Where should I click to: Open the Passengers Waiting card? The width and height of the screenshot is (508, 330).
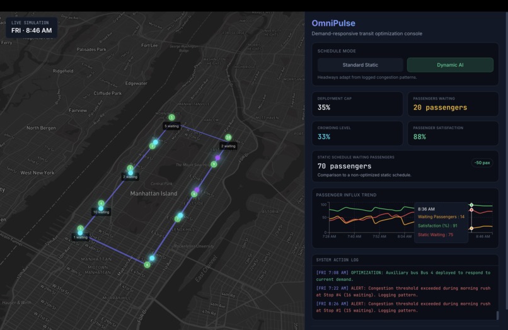pos(453,104)
